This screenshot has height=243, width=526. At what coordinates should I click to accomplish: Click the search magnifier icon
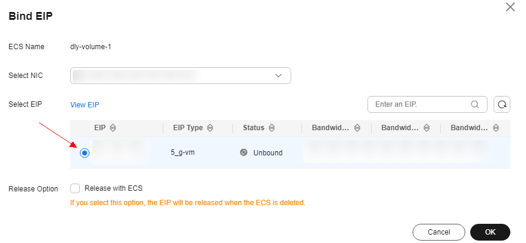475,104
